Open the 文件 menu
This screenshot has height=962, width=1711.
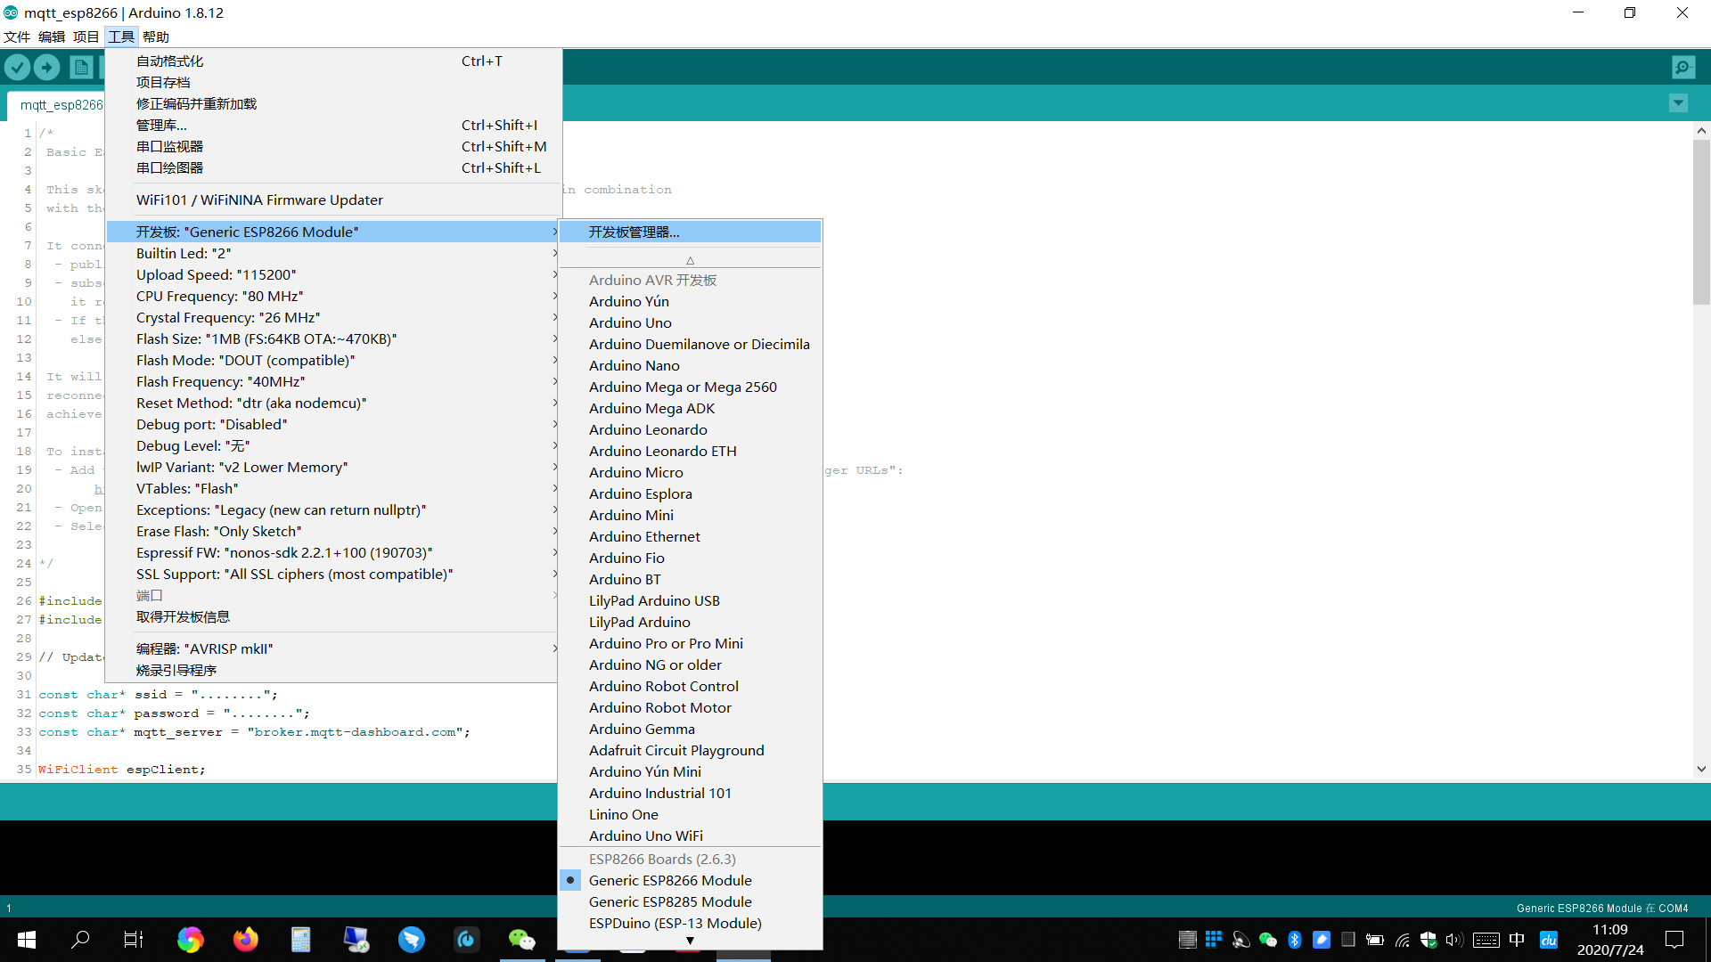point(17,37)
